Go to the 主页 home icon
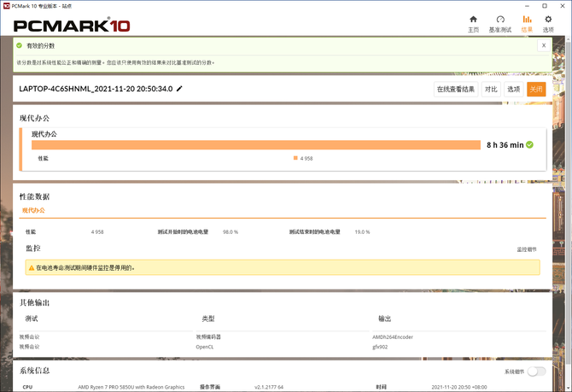This screenshot has width=572, height=392. click(x=474, y=19)
